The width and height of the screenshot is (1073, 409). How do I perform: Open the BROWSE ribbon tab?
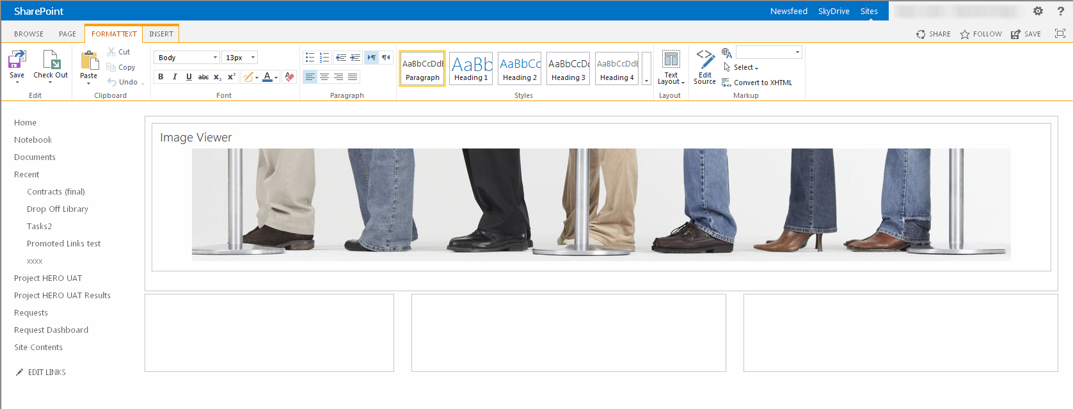pyautogui.click(x=29, y=34)
